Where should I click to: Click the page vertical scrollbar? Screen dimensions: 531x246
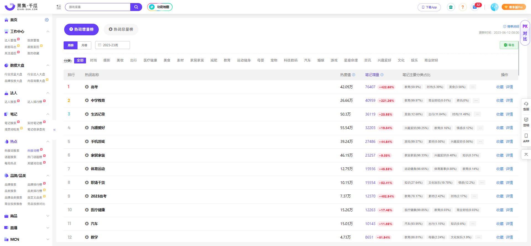click(x=519, y=58)
